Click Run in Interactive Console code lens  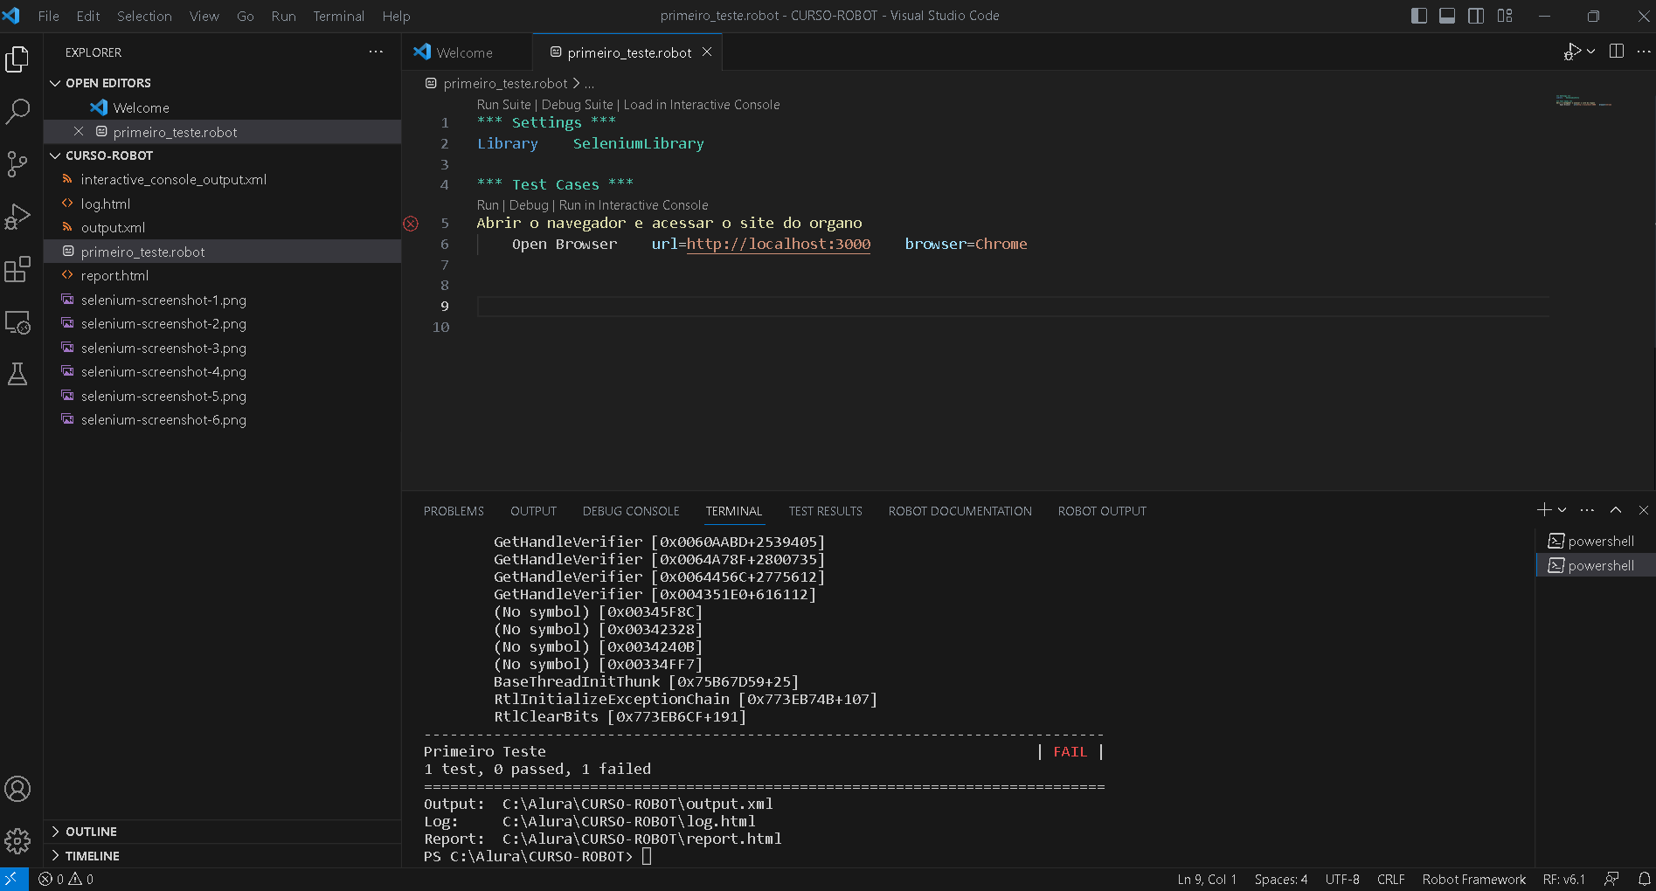(x=634, y=205)
